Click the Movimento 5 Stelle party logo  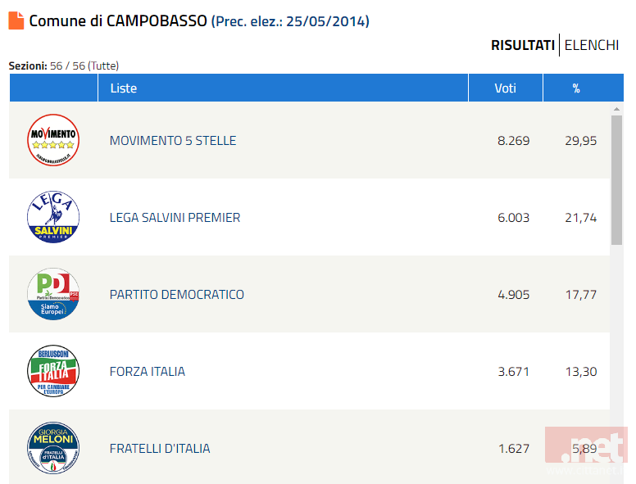53,140
